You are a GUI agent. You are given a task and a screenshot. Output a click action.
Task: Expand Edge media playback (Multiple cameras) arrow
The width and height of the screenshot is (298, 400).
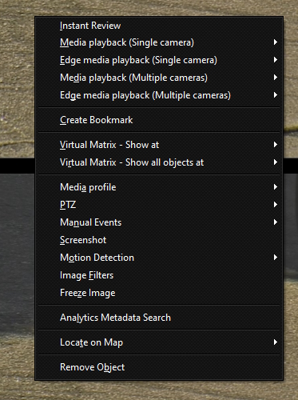[276, 95]
